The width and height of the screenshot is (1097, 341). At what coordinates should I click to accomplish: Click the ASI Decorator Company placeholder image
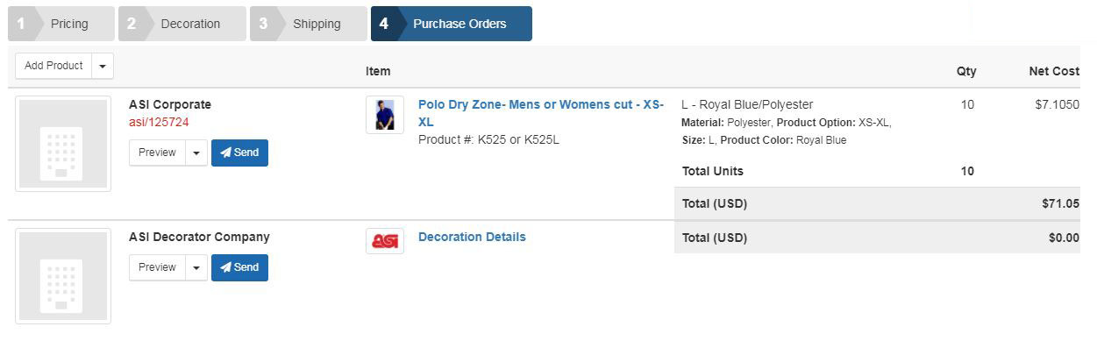pyautogui.click(x=63, y=276)
